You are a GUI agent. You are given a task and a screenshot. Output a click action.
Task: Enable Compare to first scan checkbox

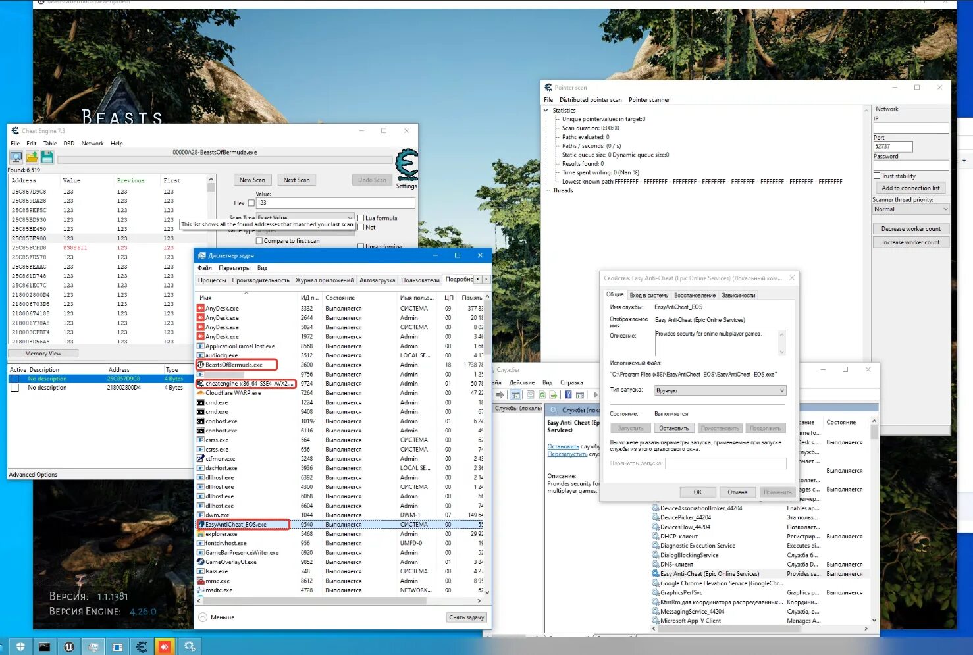259,241
